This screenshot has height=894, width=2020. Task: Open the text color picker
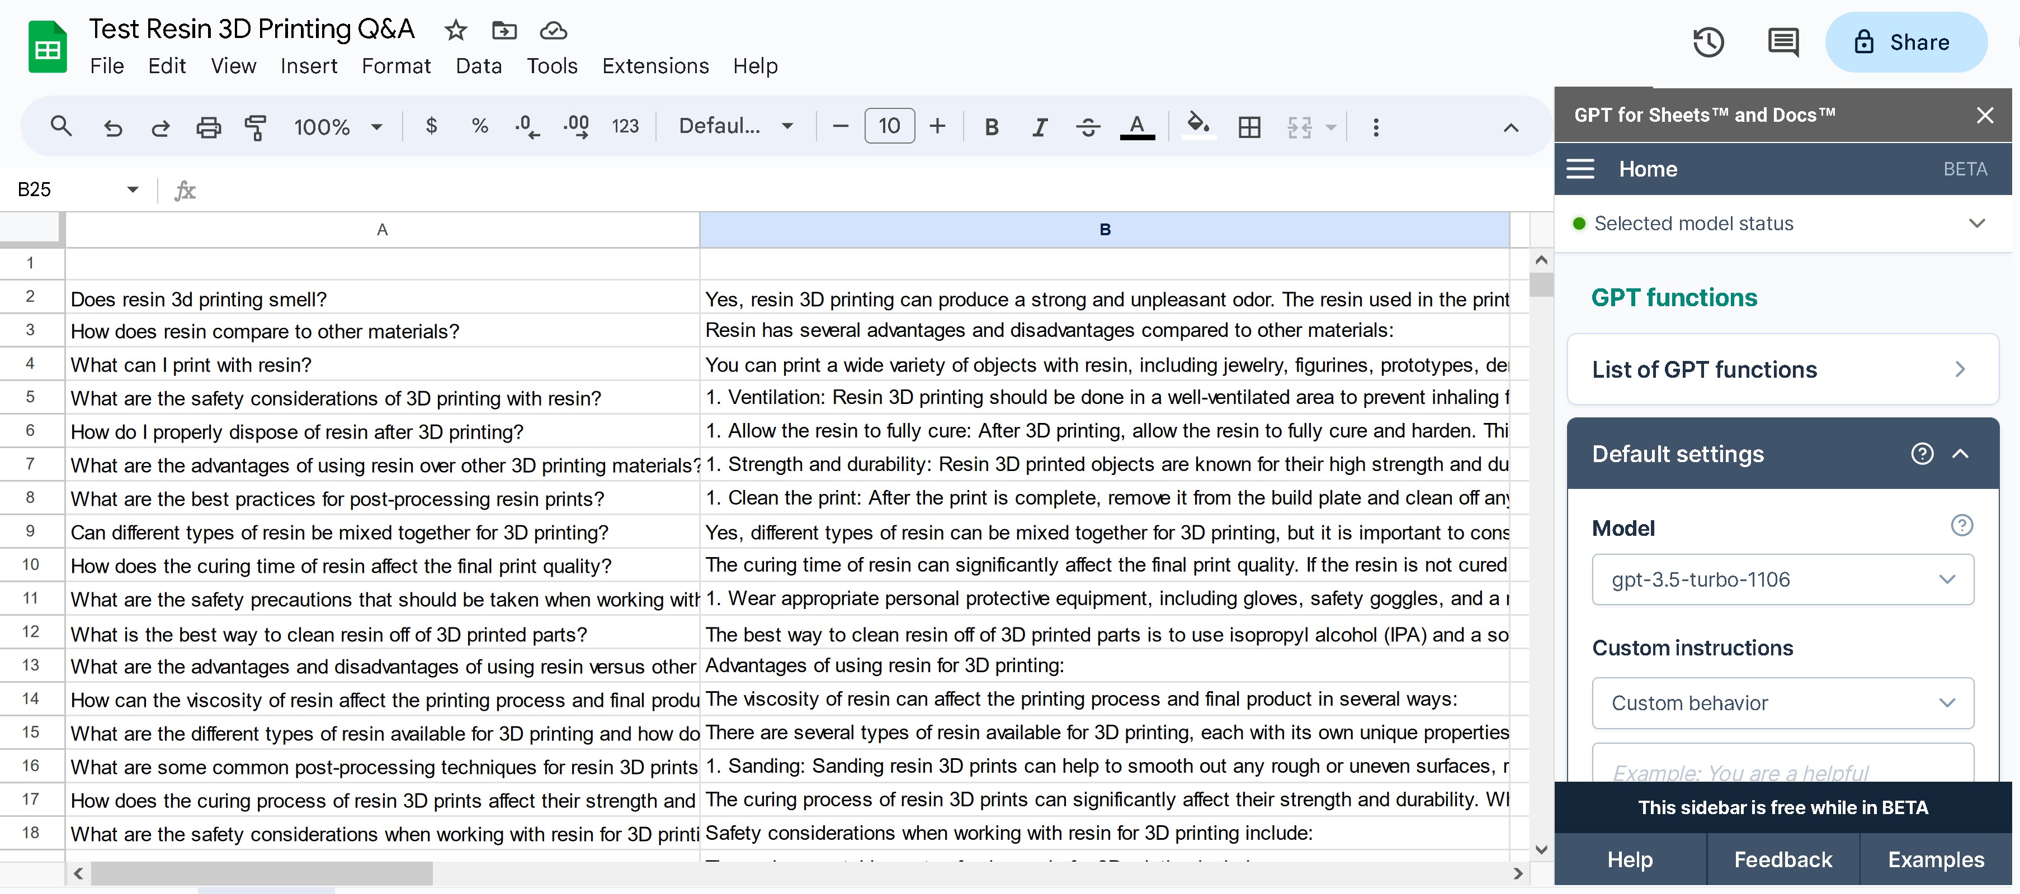[x=1137, y=127]
